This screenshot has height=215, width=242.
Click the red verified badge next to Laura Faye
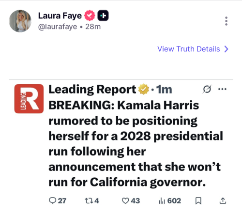click(x=90, y=15)
